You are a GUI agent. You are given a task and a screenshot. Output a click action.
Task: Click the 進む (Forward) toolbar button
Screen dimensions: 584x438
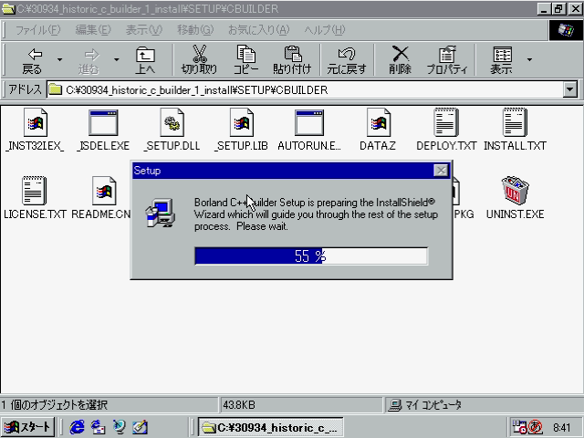pos(89,60)
